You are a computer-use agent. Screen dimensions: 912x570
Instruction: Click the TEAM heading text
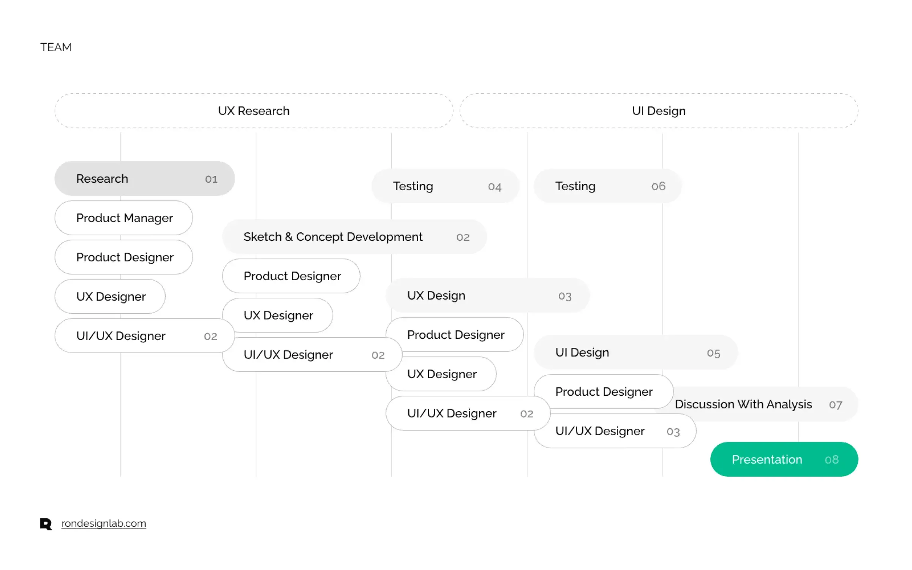click(56, 47)
